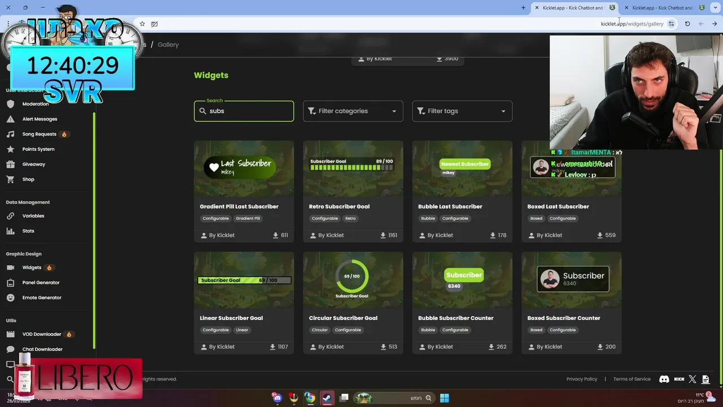Click the VOD Downloader video icon

click(10, 334)
